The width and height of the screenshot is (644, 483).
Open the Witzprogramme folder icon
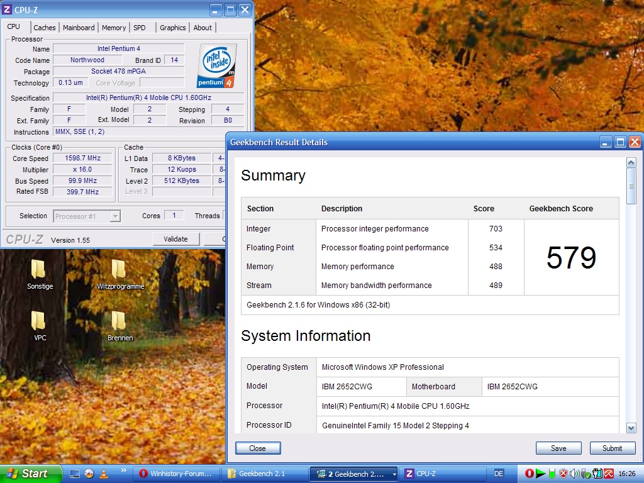click(119, 270)
